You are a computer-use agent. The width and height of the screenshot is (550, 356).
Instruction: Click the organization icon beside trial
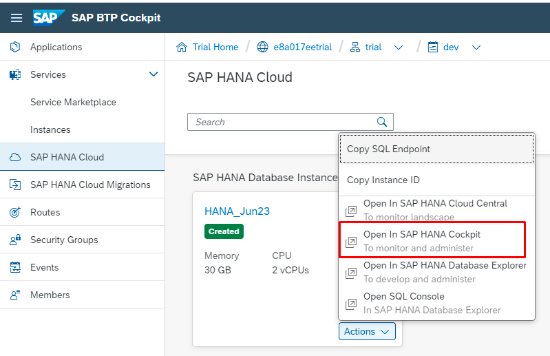355,47
